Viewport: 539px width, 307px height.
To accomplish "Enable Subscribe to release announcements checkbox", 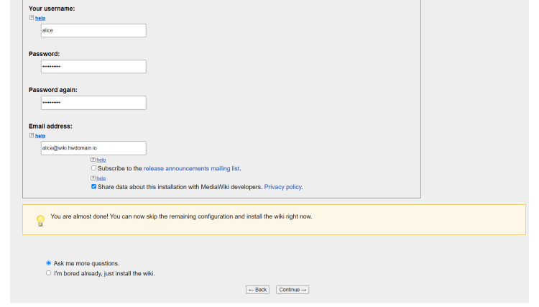I will point(93,168).
